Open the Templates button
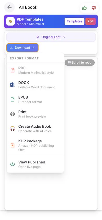 (x=75, y=21)
